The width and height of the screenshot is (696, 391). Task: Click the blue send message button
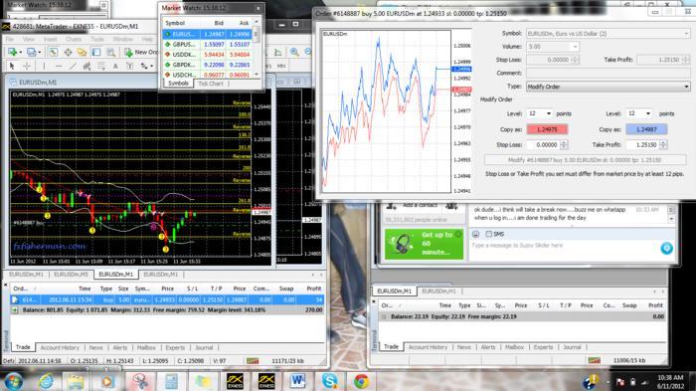coord(666,249)
